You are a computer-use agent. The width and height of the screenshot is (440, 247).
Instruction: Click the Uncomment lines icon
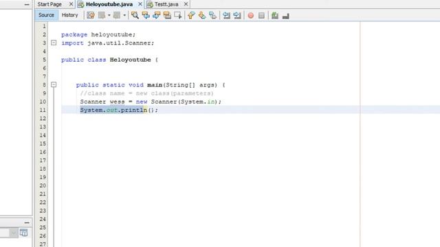coord(286,16)
